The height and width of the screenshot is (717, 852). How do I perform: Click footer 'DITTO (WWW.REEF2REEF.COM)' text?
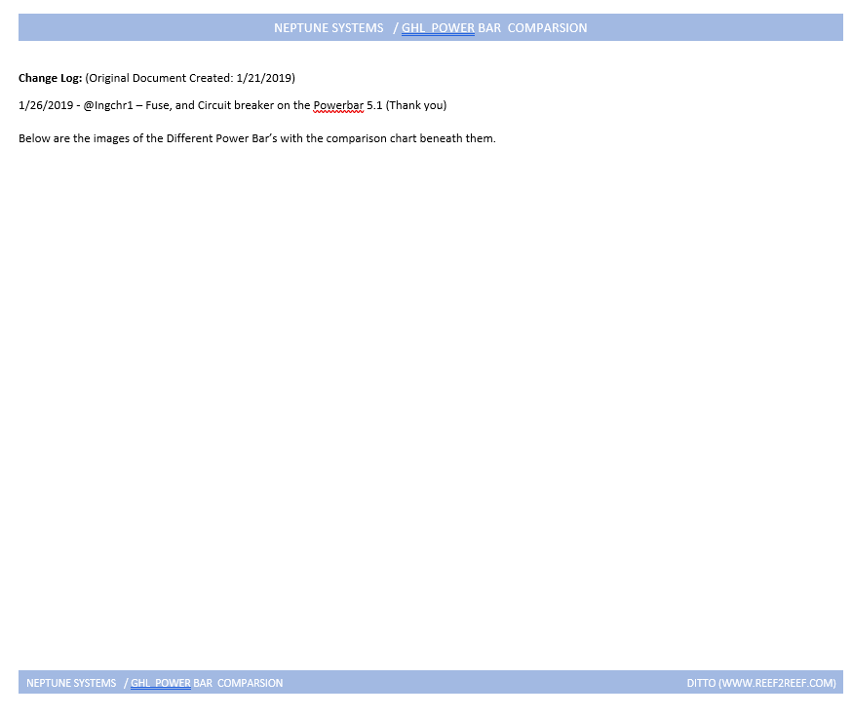761,683
